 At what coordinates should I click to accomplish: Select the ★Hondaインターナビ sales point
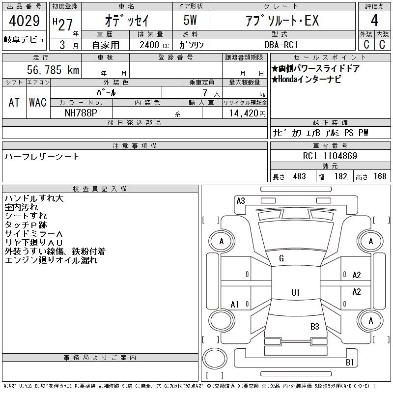point(306,79)
